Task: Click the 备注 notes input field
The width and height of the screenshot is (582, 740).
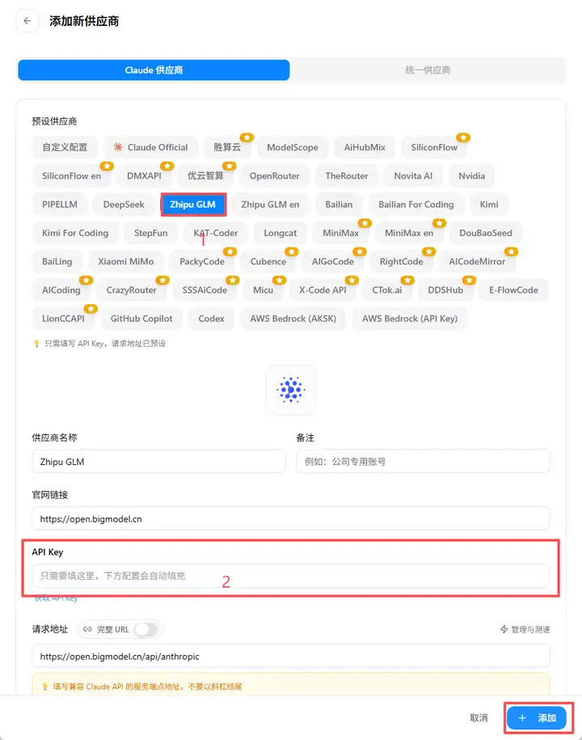Action: [423, 462]
